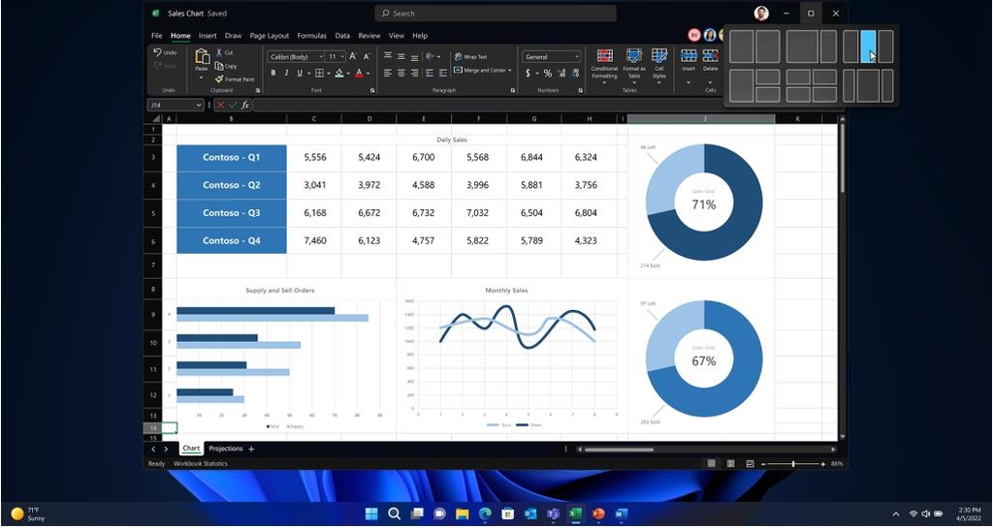
Task: Open Microsoft Edge from taskbar
Action: click(x=485, y=513)
